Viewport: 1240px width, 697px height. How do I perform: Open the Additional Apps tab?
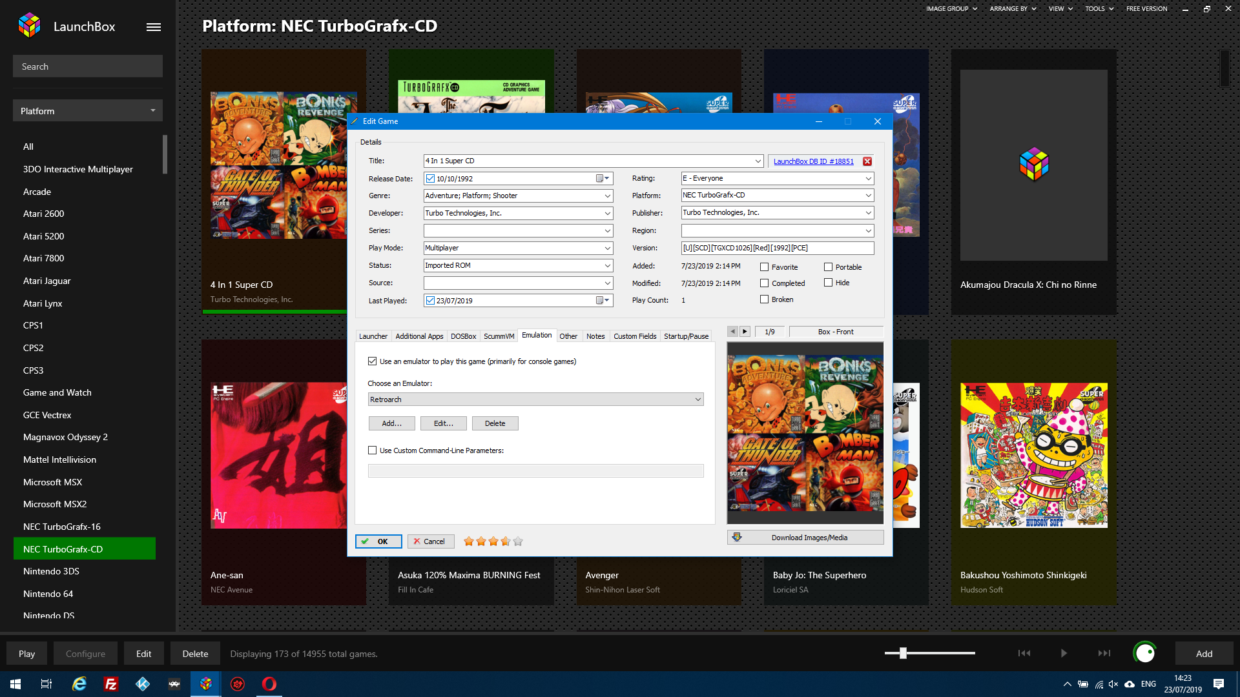pos(419,336)
